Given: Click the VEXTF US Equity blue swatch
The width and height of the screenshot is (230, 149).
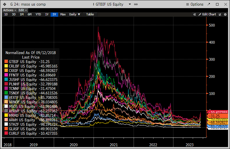Looking at the screenshot, I should coord(6,97).
